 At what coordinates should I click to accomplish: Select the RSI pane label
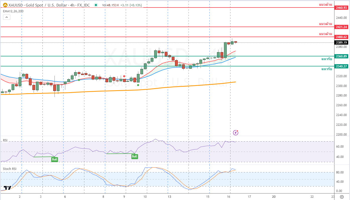pyautogui.click(x=5, y=140)
